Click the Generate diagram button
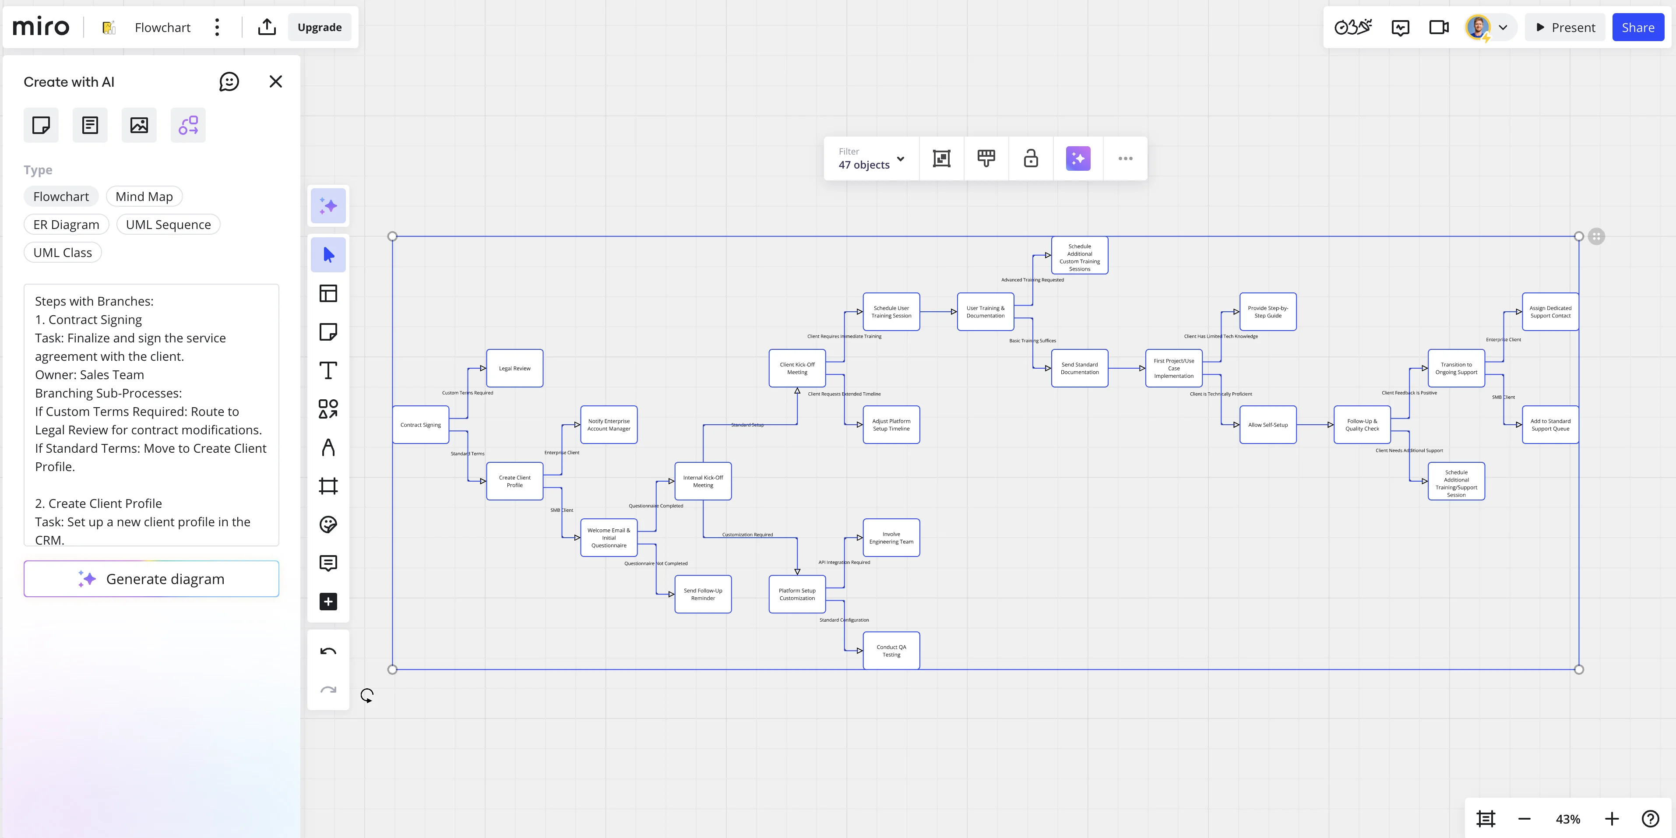1676x838 pixels. coord(151,579)
